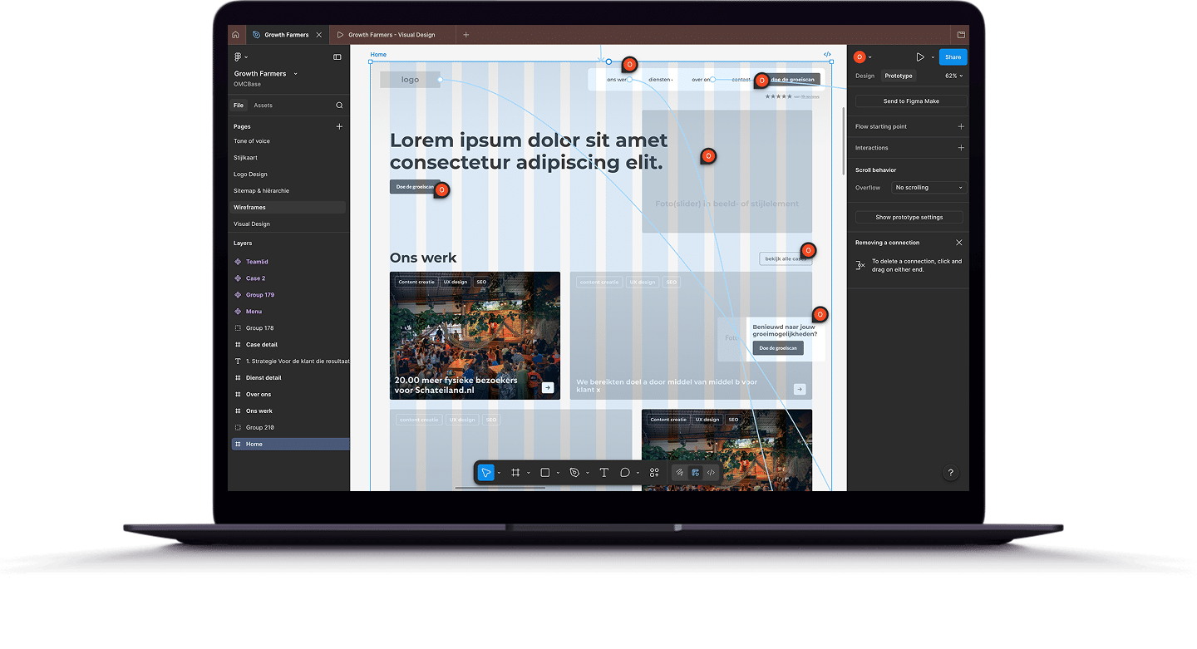
Task: Select the Comment tool
Action: point(625,473)
